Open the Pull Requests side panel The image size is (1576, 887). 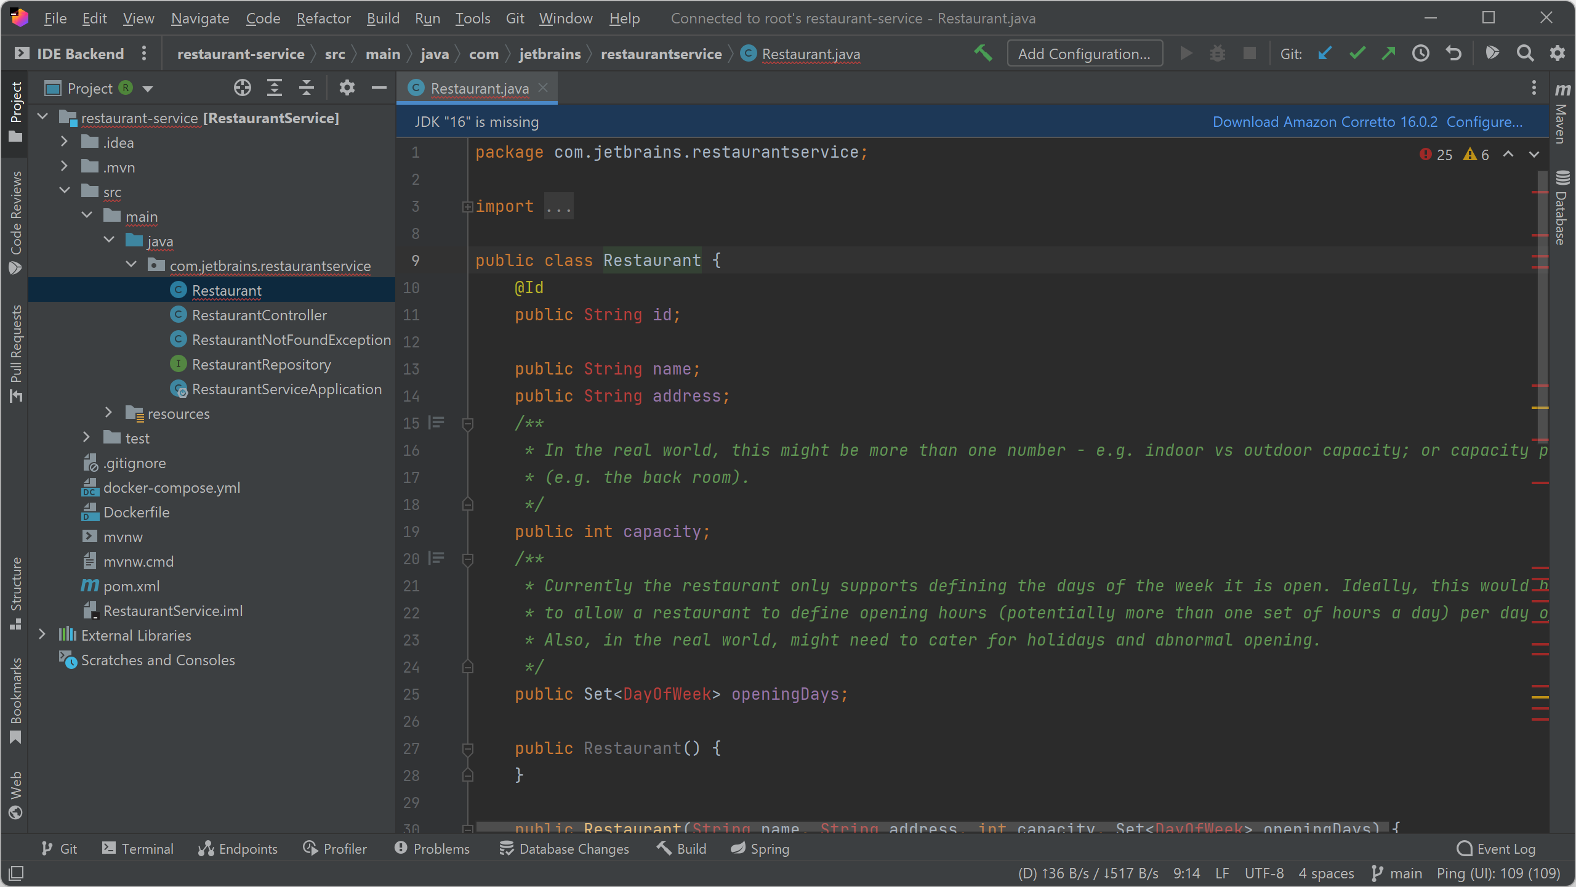click(x=15, y=354)
